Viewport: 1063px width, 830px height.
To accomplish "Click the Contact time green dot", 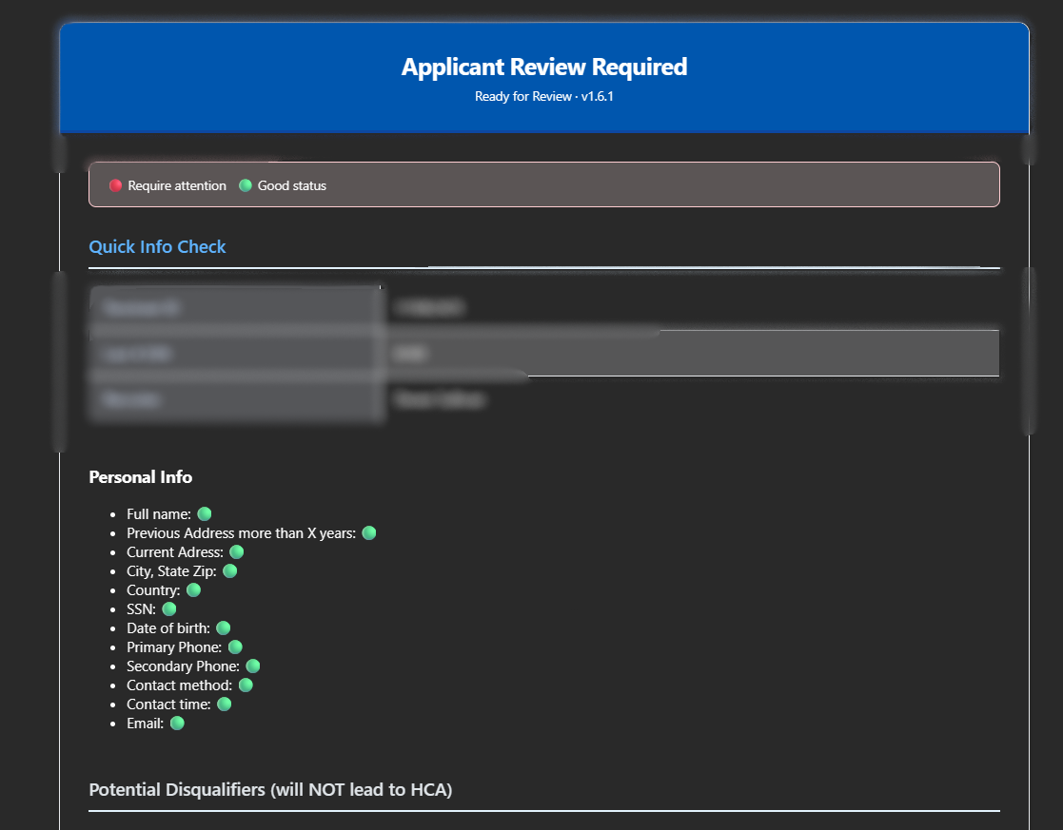I will point(224,705).
